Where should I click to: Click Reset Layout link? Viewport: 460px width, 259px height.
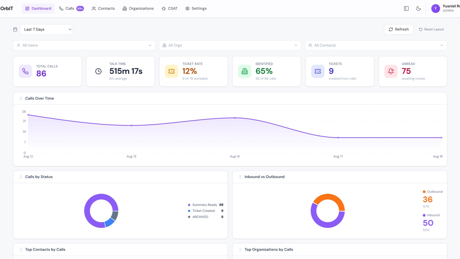pyautogui.click(x=431, y=29)
